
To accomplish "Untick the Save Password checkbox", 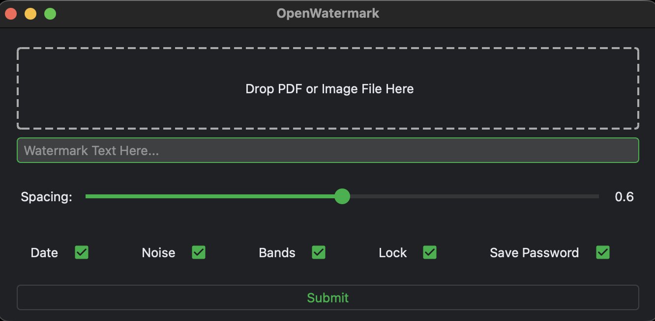I will pyautogui.click(x=603, y=252).
